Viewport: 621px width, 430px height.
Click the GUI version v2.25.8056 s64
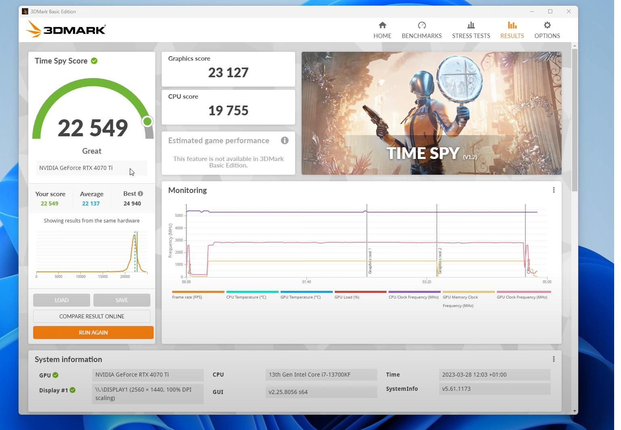coord(321,392)
